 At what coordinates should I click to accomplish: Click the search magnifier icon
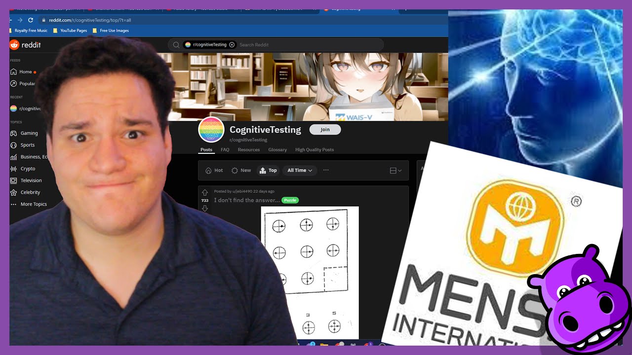click(176, 45)
